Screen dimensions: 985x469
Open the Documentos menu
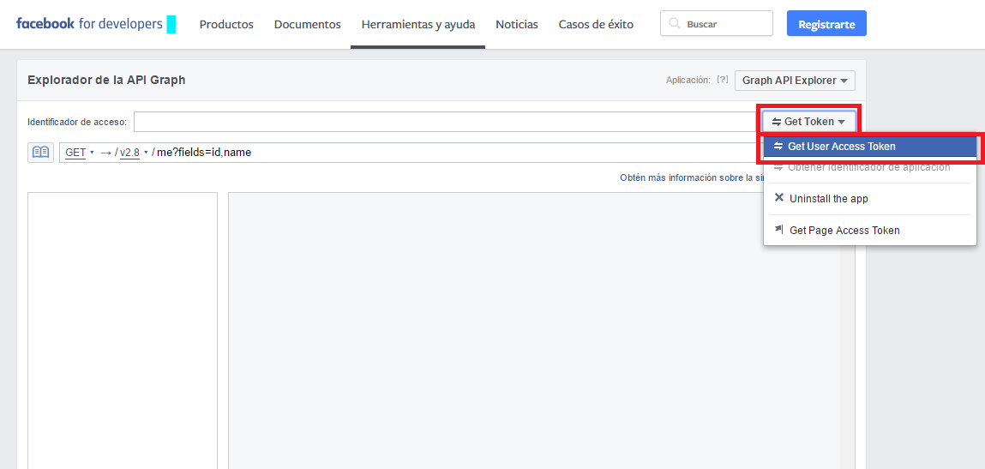tap(307, 25)
